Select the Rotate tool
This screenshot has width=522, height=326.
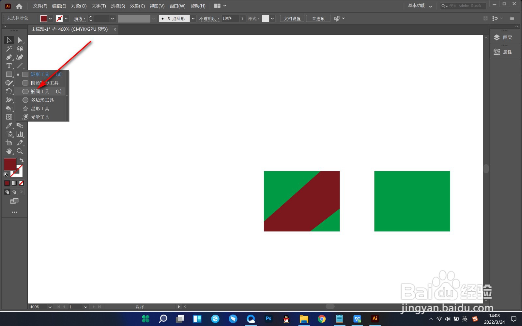(9, 91)
